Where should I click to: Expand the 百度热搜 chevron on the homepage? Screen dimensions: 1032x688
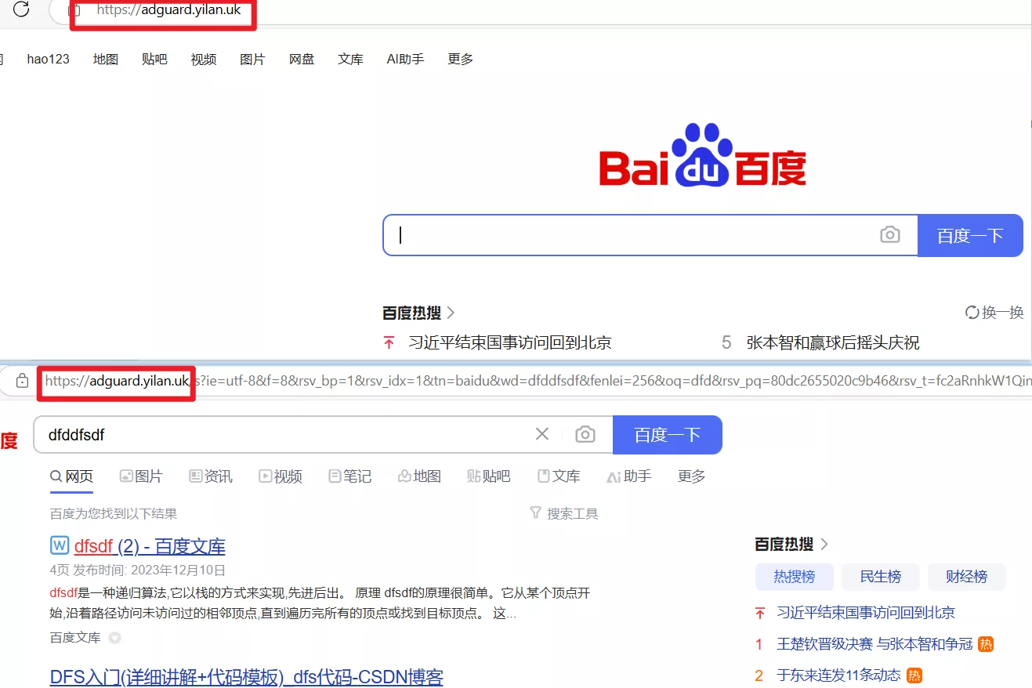tap(451, 313)
